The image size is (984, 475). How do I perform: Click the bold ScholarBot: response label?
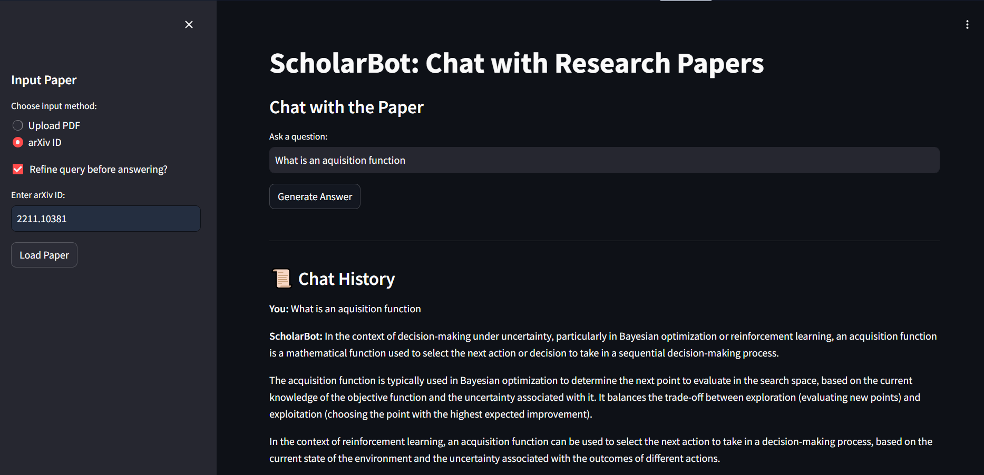click(x=296, y=336)
